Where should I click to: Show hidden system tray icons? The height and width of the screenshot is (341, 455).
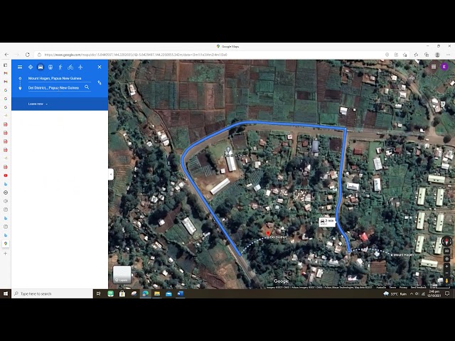(412, 293)
